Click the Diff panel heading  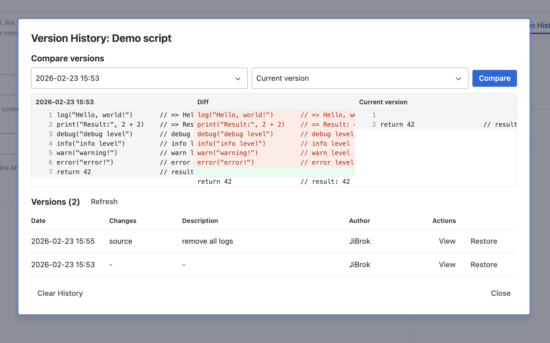pos(203,102)
